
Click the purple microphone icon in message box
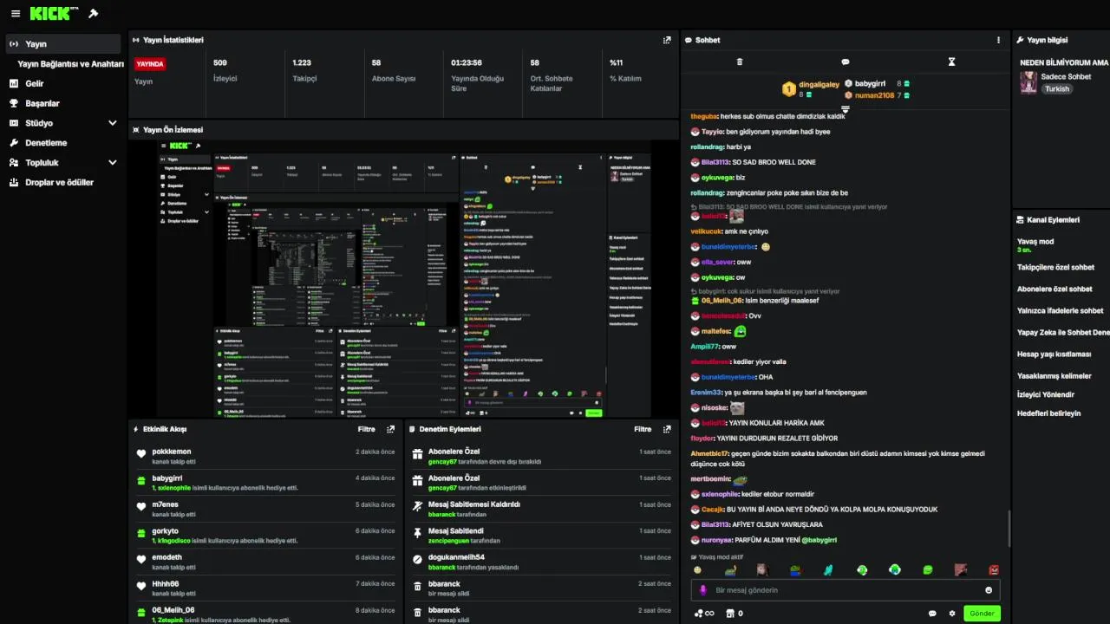pos(703,590)
